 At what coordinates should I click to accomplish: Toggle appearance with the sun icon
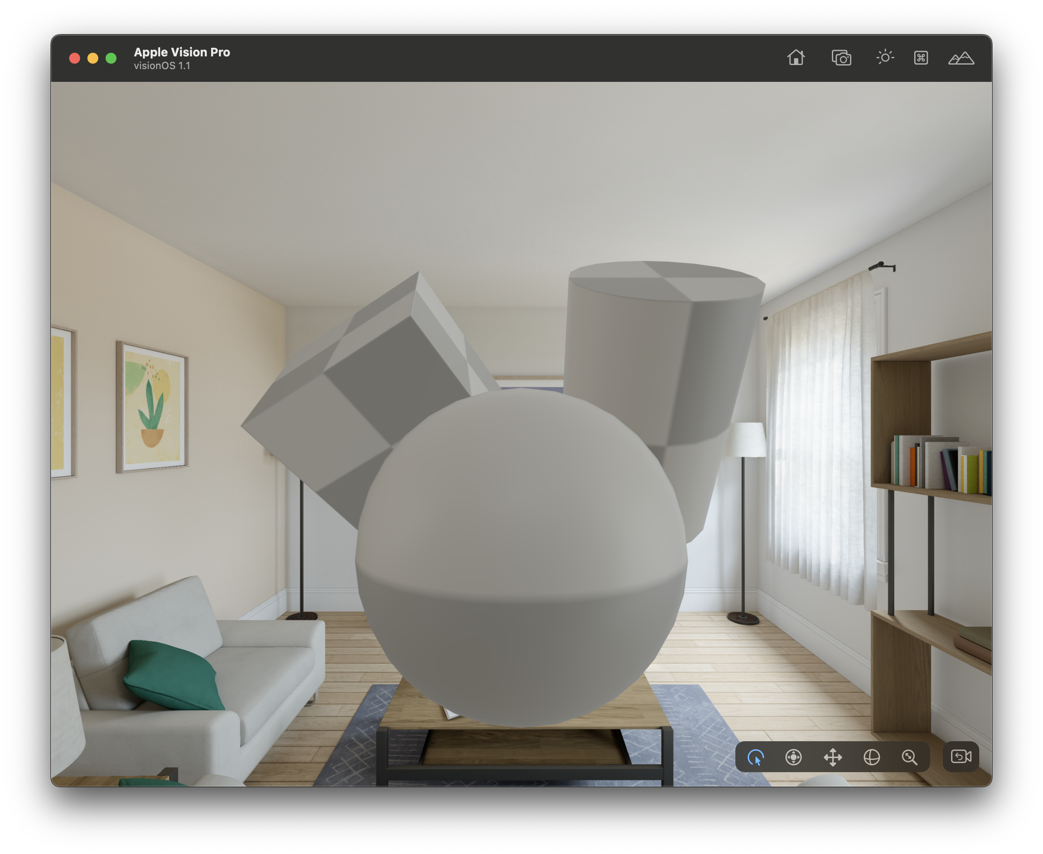[885, 58]
